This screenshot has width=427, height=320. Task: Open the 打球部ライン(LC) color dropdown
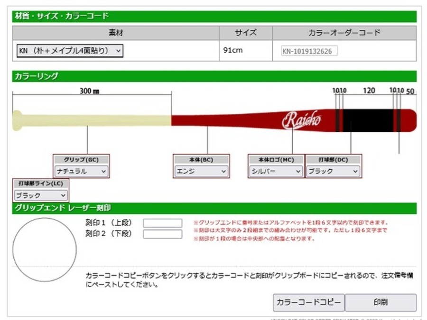41,195
